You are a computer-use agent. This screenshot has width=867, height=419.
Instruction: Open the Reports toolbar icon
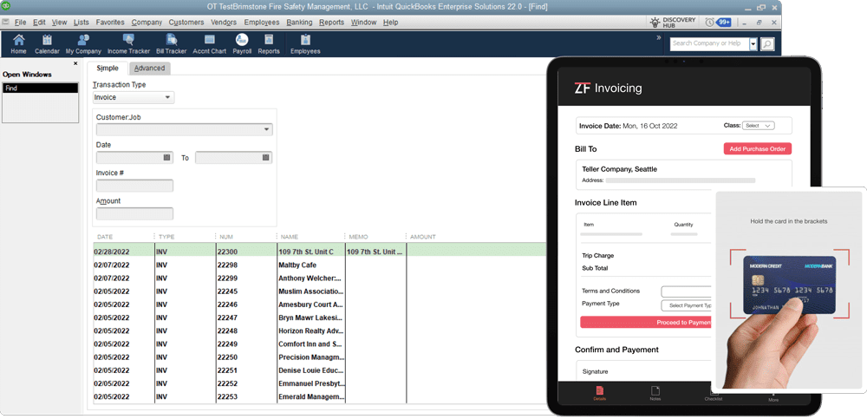click(269, 43)
